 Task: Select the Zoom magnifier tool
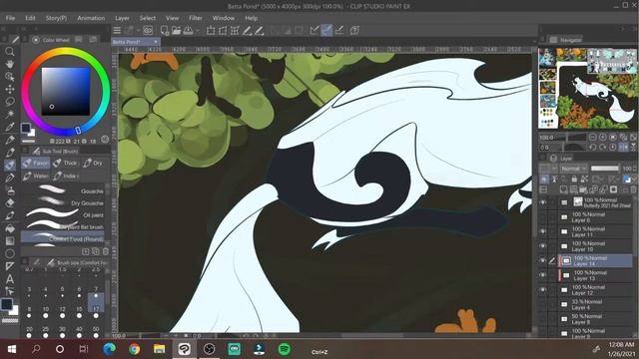[x=10, y=51]
